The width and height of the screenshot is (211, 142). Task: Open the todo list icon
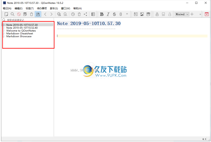[93, 14]
